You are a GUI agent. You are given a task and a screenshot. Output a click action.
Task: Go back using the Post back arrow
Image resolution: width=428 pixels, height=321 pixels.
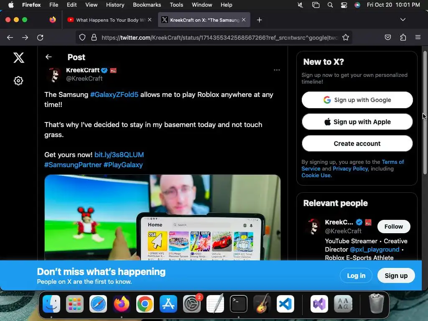coord(48,57)
